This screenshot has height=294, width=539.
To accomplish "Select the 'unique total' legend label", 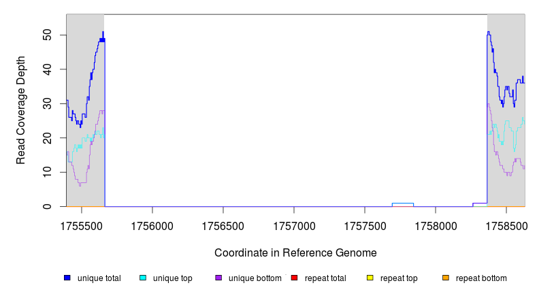I will [x=99, y=278].
